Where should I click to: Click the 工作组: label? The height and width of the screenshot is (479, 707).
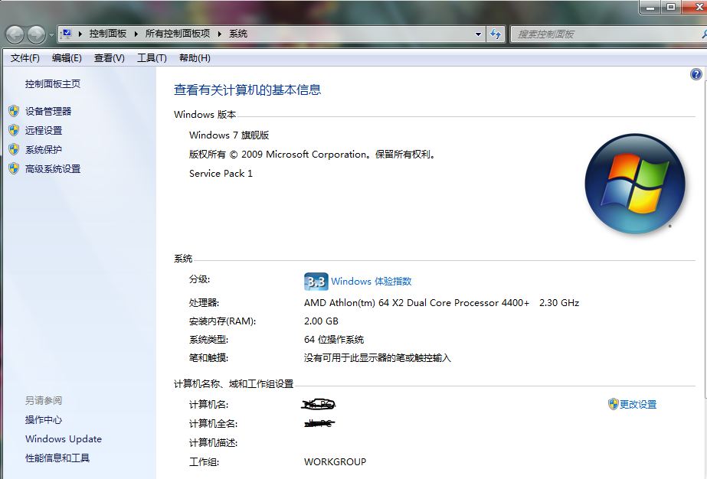[205, 462]
